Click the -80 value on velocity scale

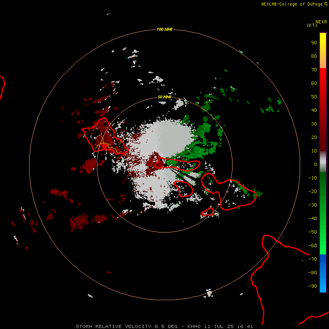[313, 273]
